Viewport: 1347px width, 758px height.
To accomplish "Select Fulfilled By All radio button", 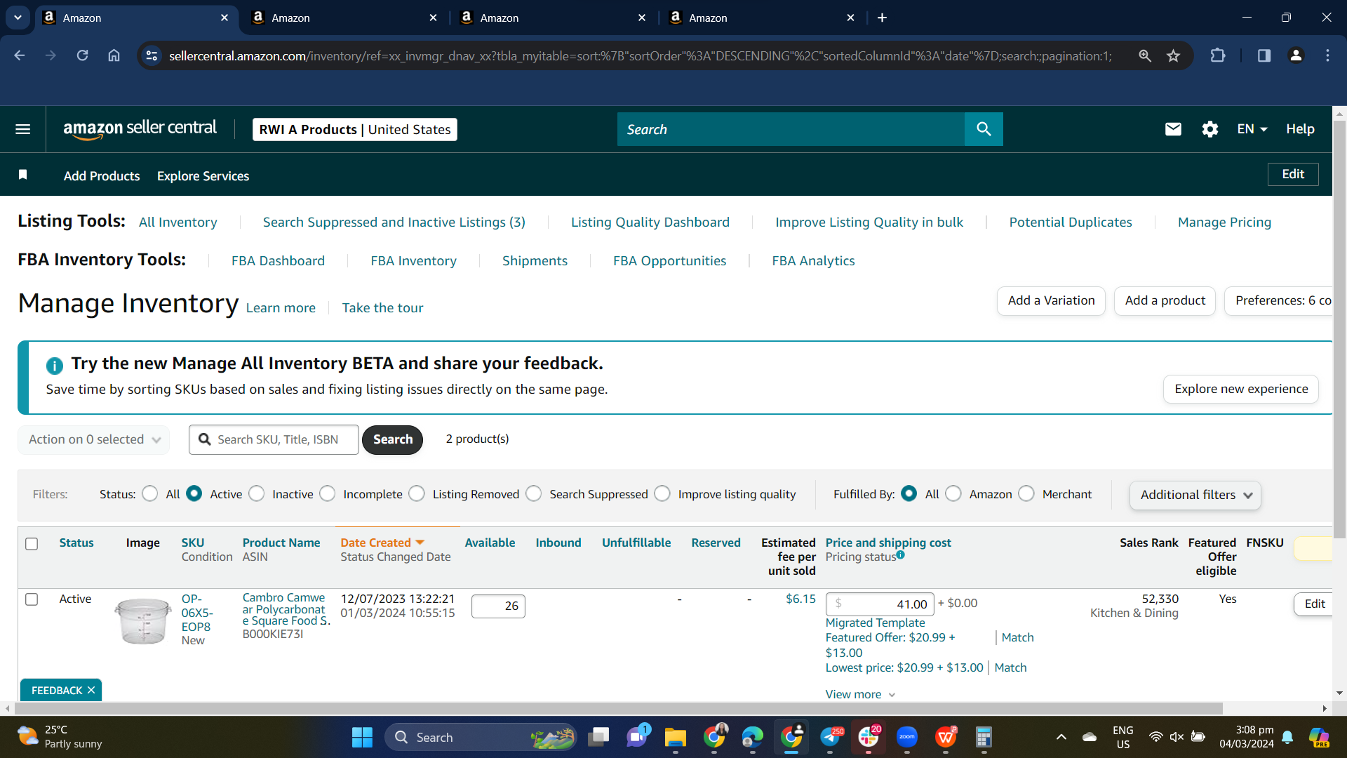I will coord(909,494).
